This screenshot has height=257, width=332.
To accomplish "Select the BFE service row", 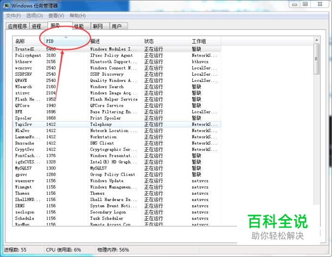I will (117, 112).
